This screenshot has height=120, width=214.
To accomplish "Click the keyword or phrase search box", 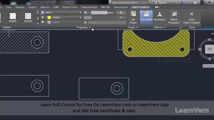I will tap(130, 2).
